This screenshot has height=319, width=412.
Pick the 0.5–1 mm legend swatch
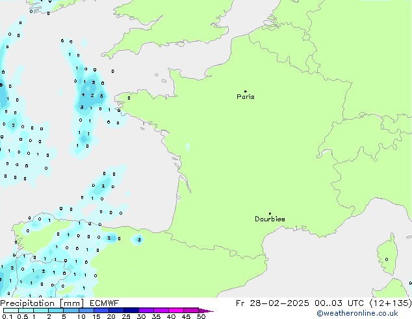coord(26,311)
